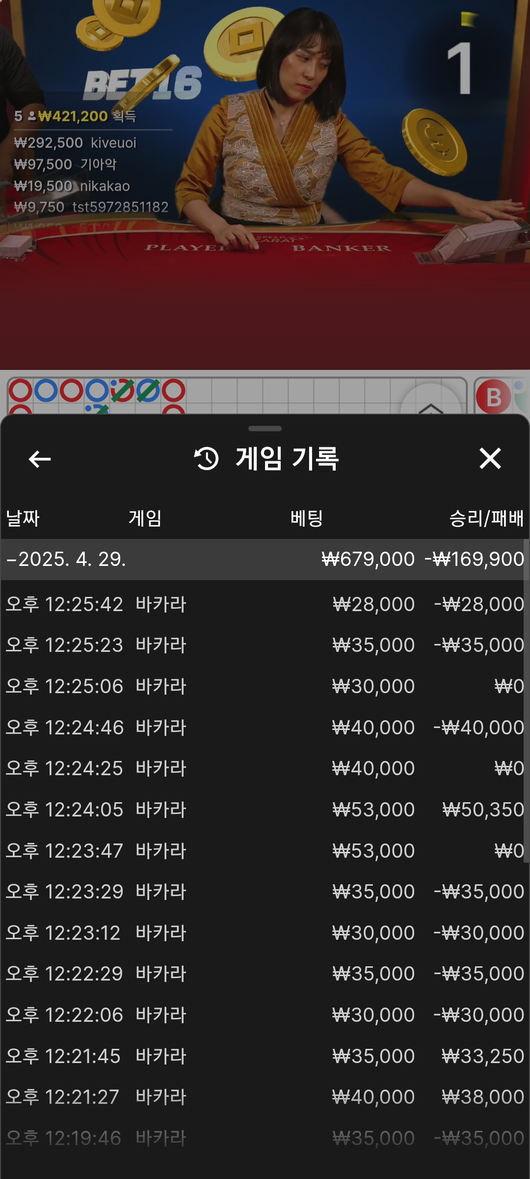Click the 게임 column header
Image resolution: width=530 pixels, height=1179 pixels.
(145, 518)
